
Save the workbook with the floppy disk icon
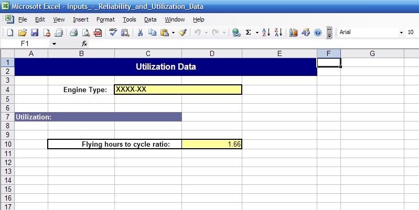[35, 32]
